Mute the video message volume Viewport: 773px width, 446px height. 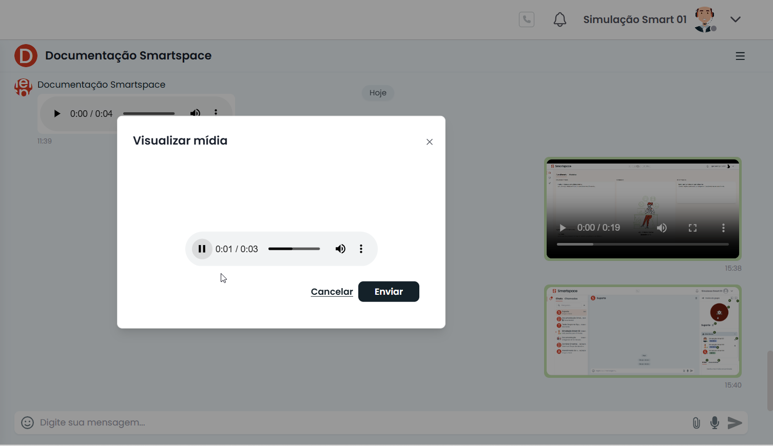pos(662,228)
